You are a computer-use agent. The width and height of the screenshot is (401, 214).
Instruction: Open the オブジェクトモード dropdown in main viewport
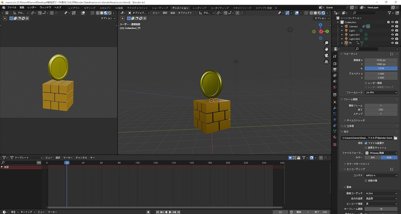139,13
